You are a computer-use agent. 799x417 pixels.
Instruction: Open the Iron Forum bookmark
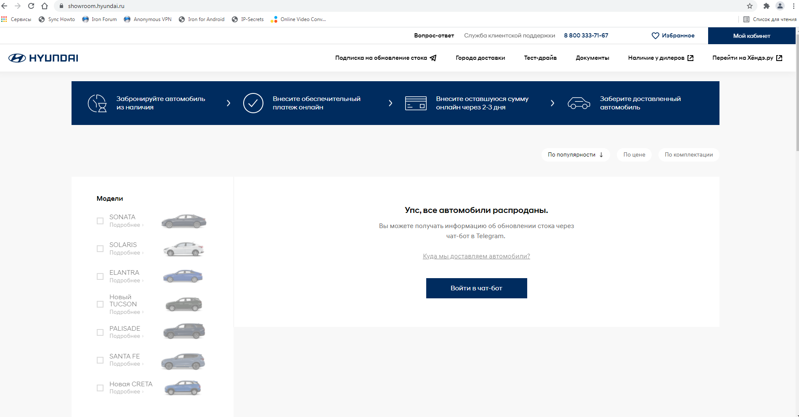coord(100,19)
